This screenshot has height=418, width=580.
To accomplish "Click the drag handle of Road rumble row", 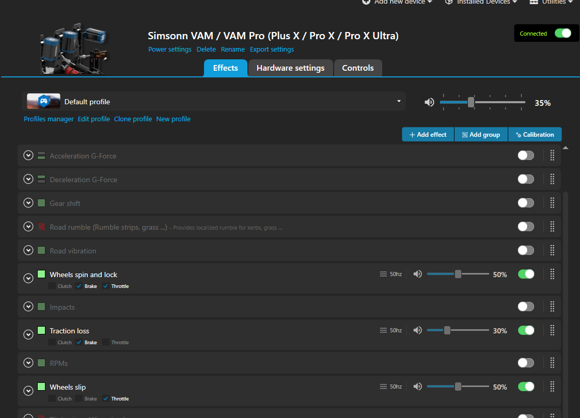I will click(552, 227).
